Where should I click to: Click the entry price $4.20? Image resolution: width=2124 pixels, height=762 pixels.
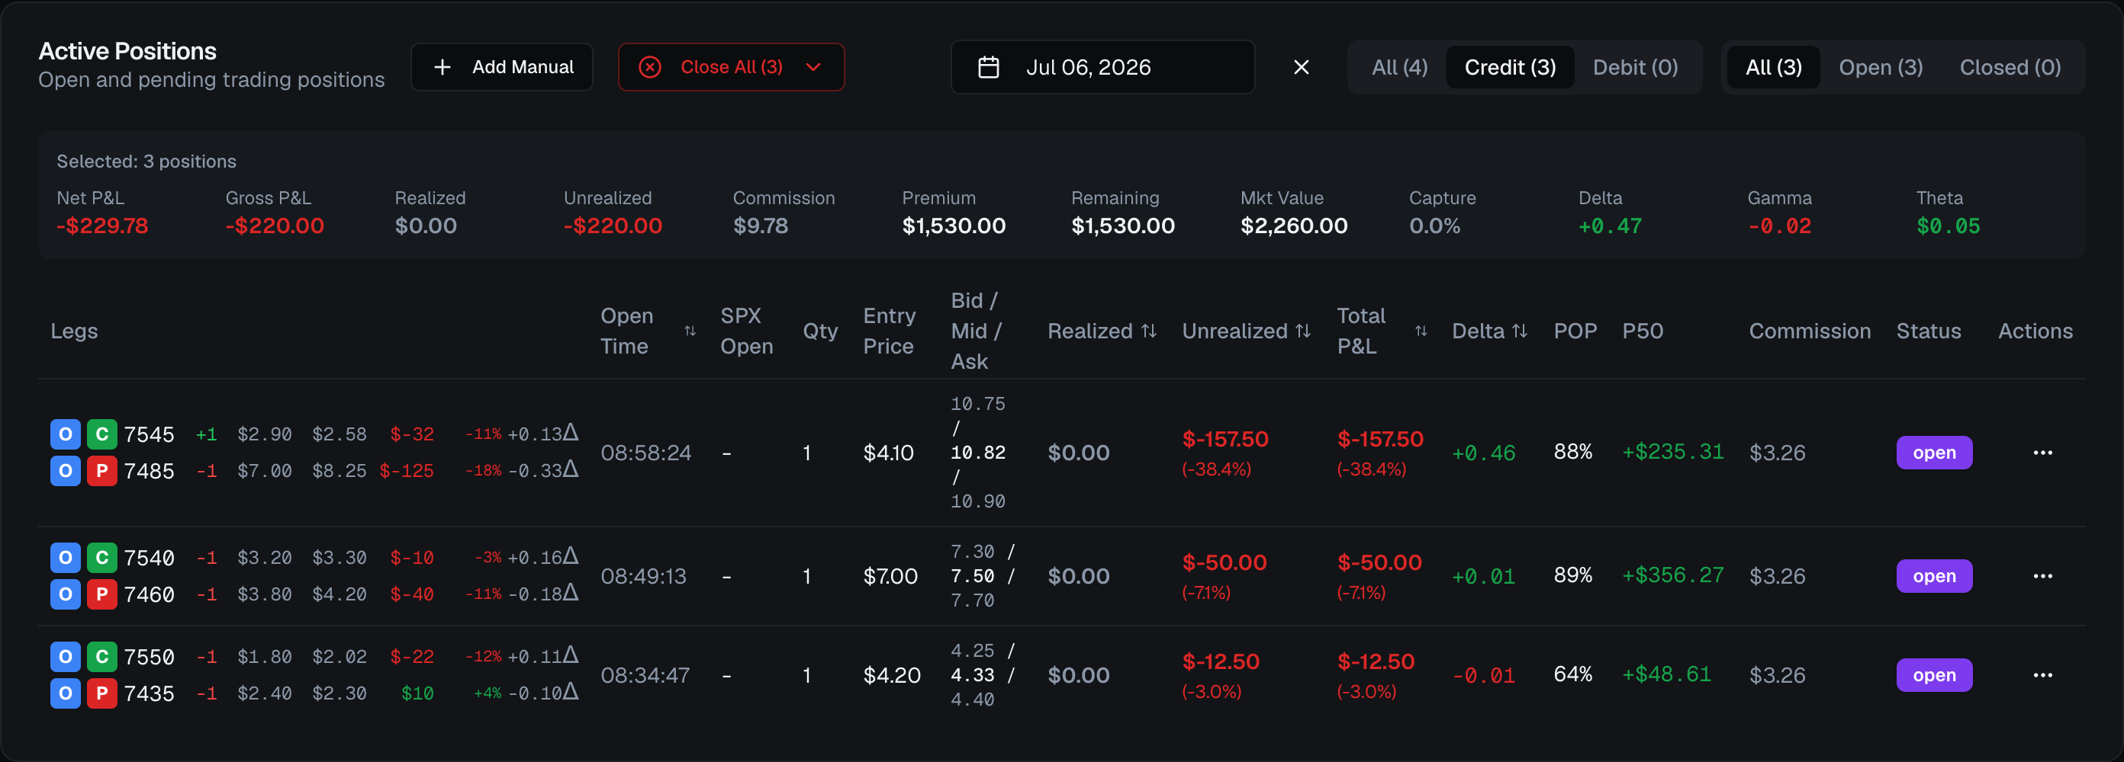pos(891,674)
